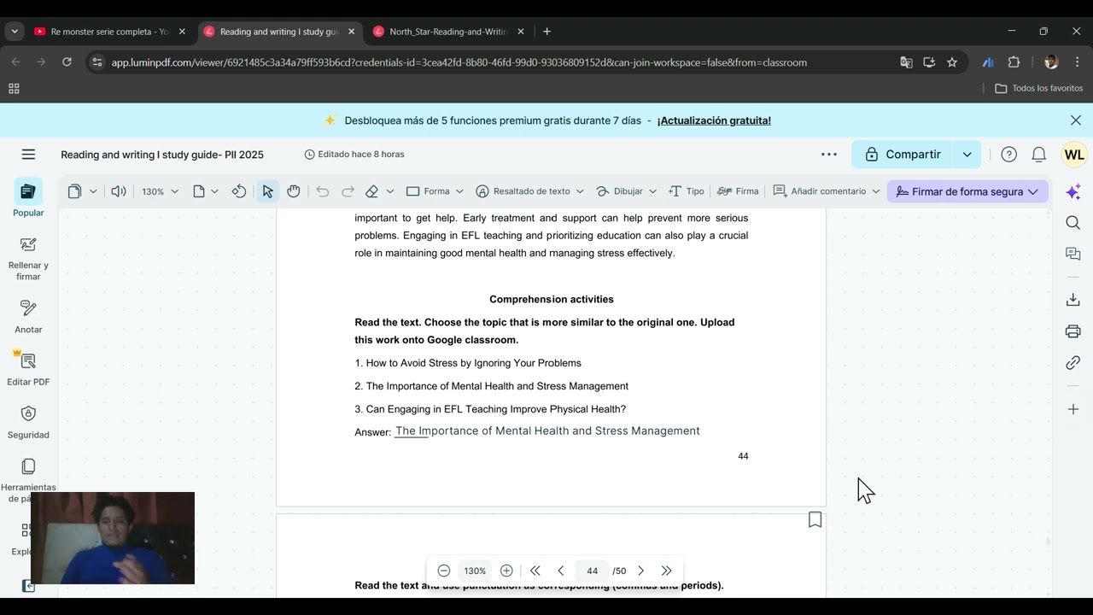This screenshot has width=1093, height=615.
Task: Go to the previous page
Action: coord(561,571)
